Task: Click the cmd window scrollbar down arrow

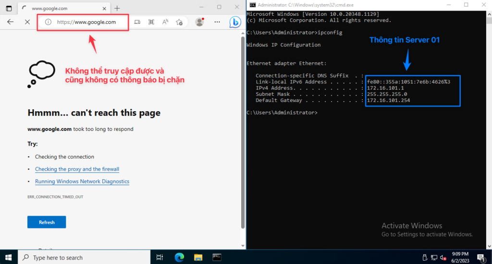Action: coord(489,246)
